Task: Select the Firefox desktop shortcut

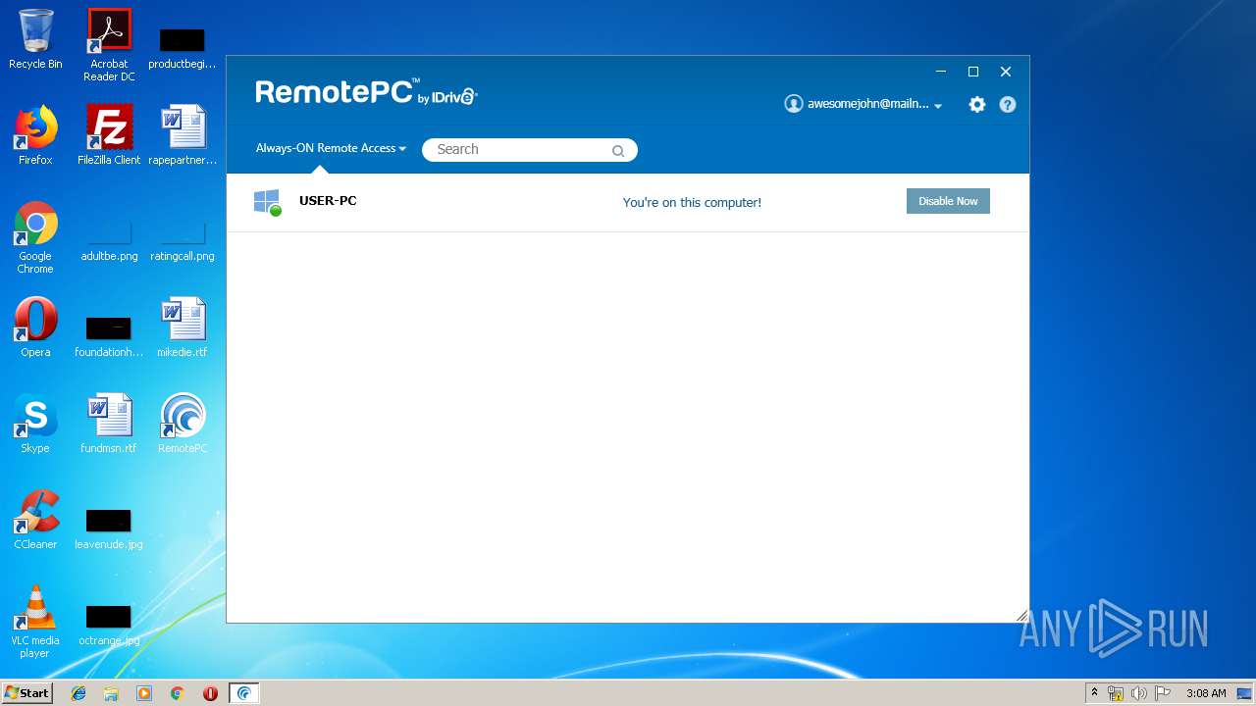Action: tap(35, 135)
